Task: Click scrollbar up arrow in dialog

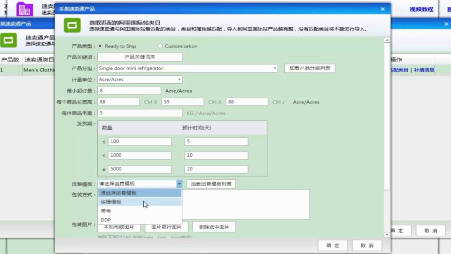Action: [387, 40]
